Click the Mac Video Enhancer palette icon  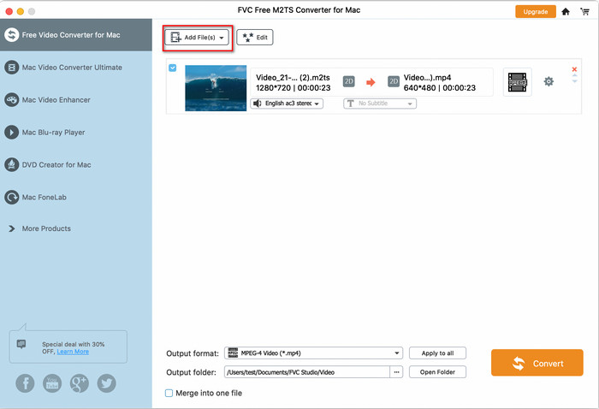click(11, 100)
